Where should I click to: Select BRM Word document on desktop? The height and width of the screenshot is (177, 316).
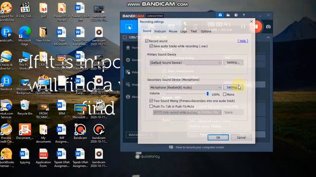(x=62, y=108)
